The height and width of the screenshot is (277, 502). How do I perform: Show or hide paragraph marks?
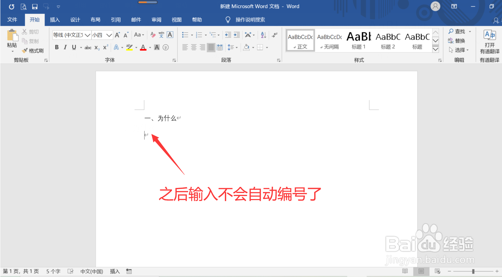(275, 35)
